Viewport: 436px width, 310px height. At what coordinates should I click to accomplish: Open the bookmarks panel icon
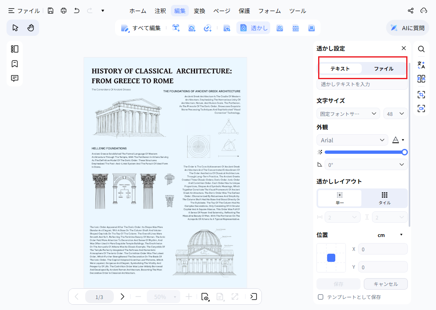tap(14, 64)
